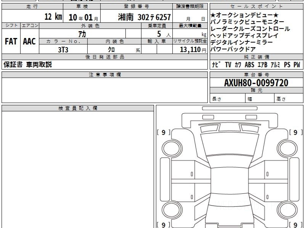Viewport: 305px width, 228px height.
Task: Select the レーダークルーズコントロール line
Action: click(250, 29)
